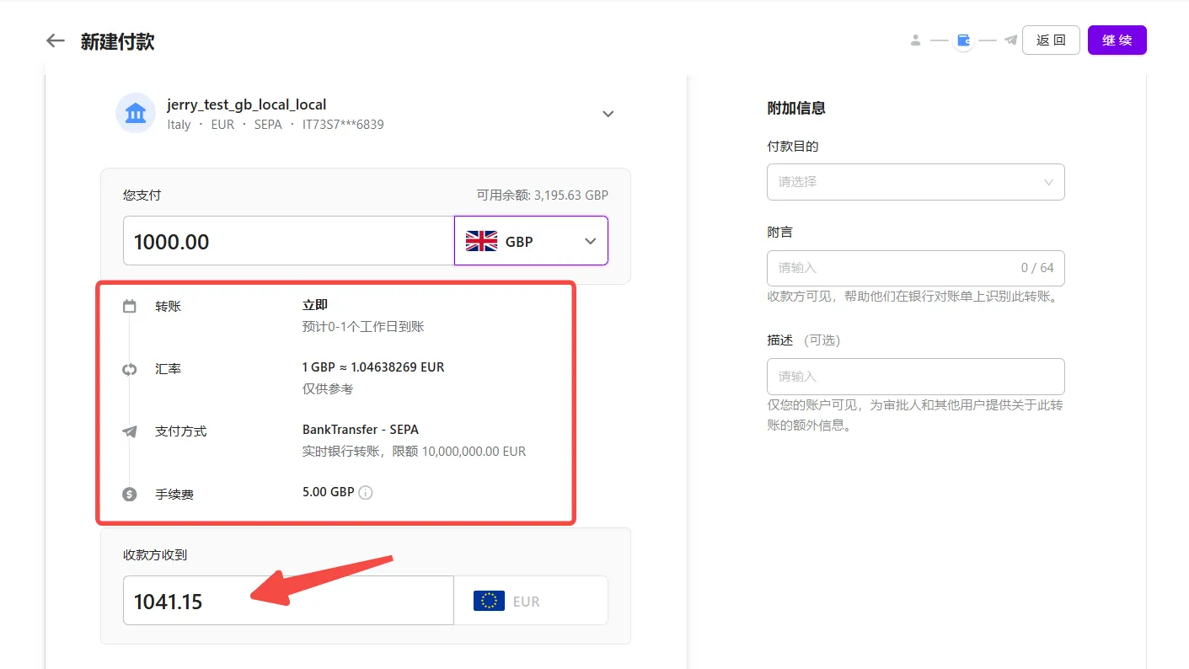Click the 5.00 GBP fee value
Viewport: 1189px width, 669px height.
click(x=329, y=492)
